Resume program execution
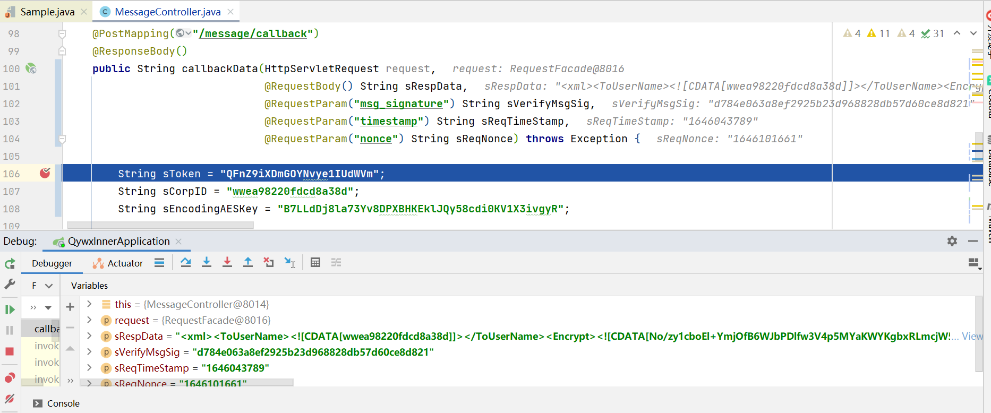 click(x=10, y=309)
